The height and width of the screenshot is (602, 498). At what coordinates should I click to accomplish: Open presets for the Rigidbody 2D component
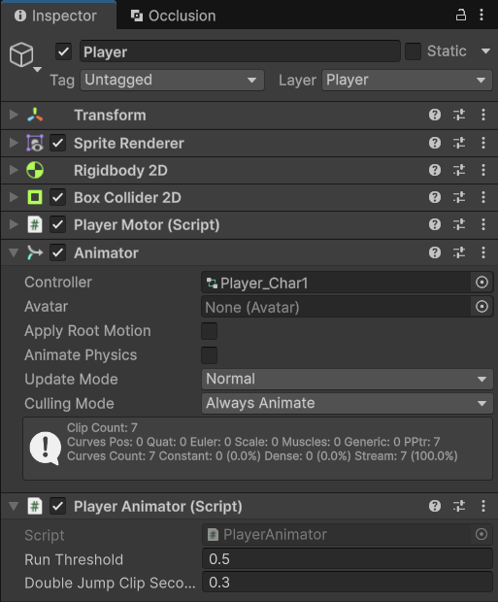click(459, 170)
